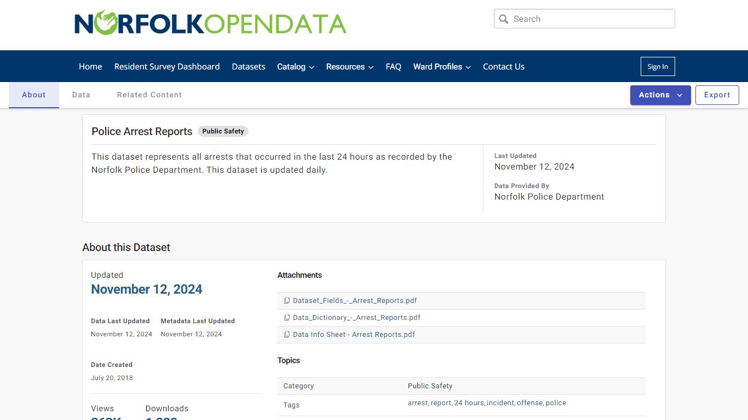Open the Datasets page
The height and width of the screenshot is (420, 748).
[x=249, y=67]
